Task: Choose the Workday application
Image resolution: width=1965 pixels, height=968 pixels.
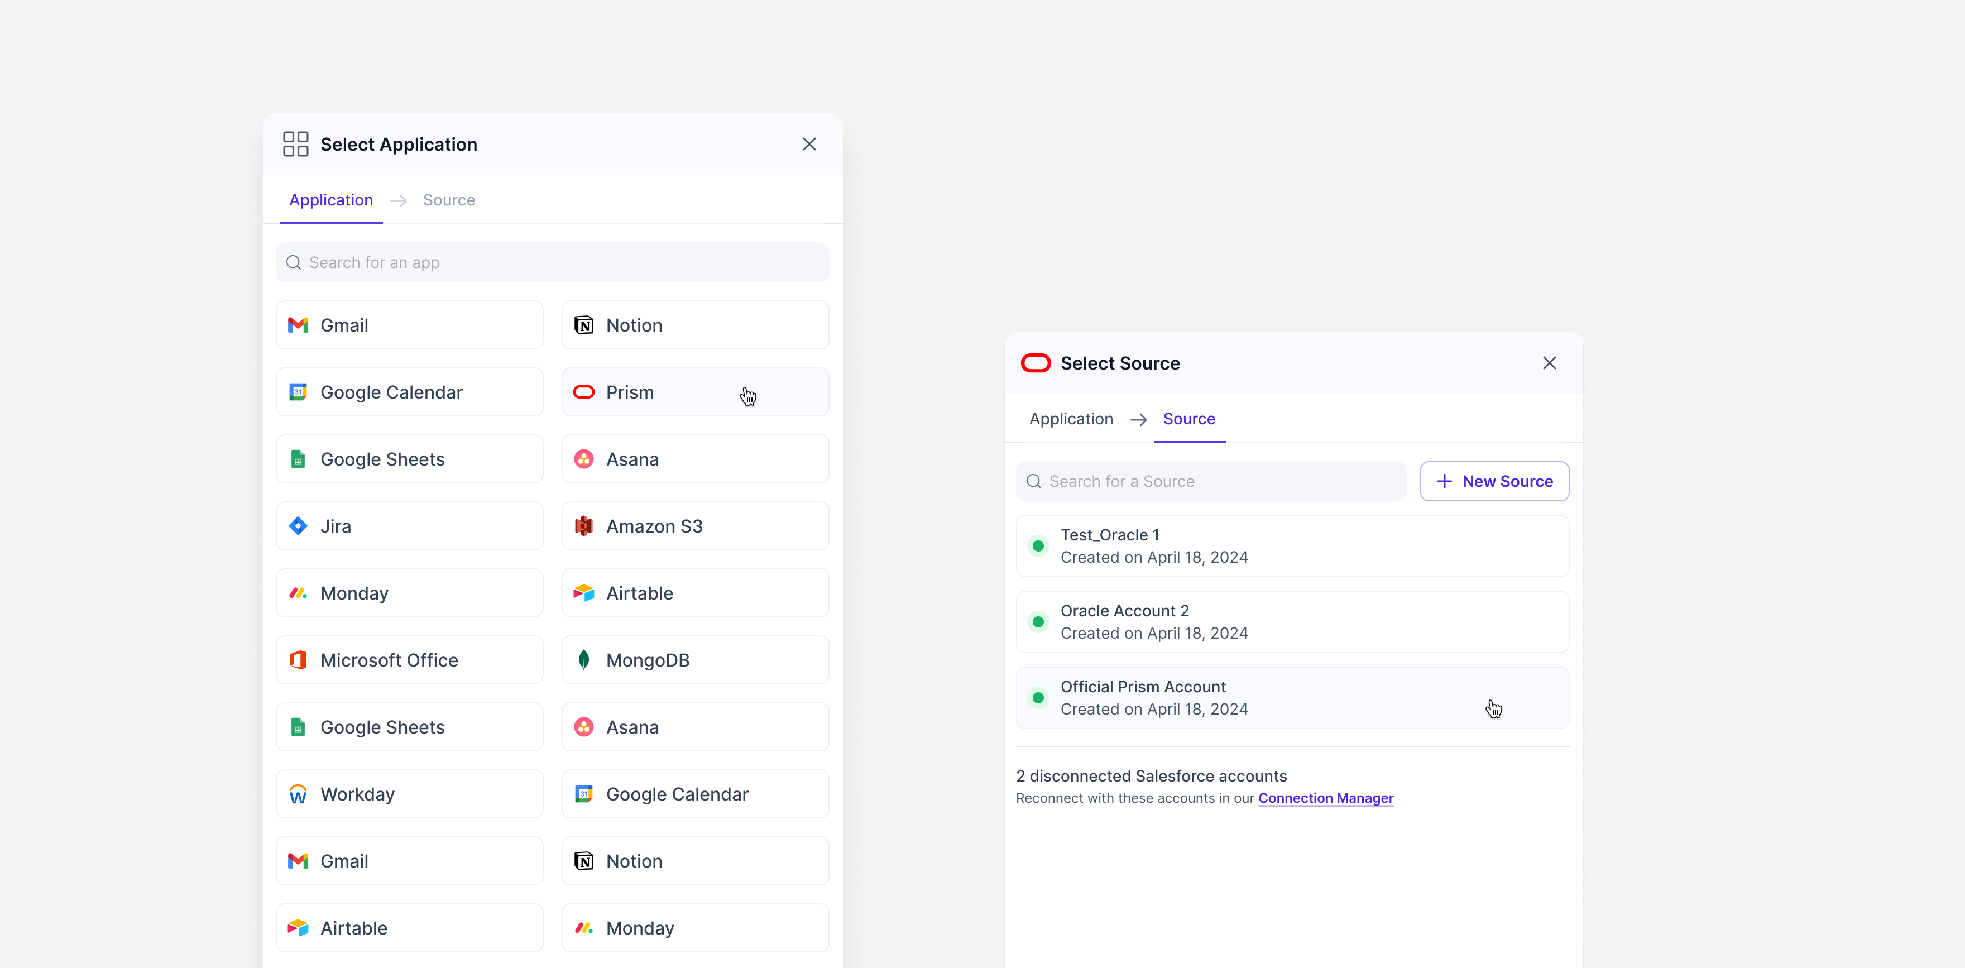Action: [x=410, y=794]
